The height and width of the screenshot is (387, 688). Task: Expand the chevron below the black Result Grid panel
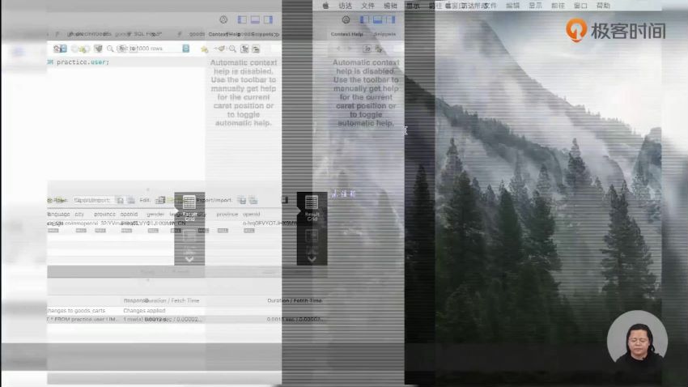tap(312, 259)
